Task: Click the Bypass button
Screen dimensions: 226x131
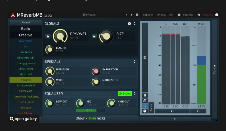Action: 162,15
